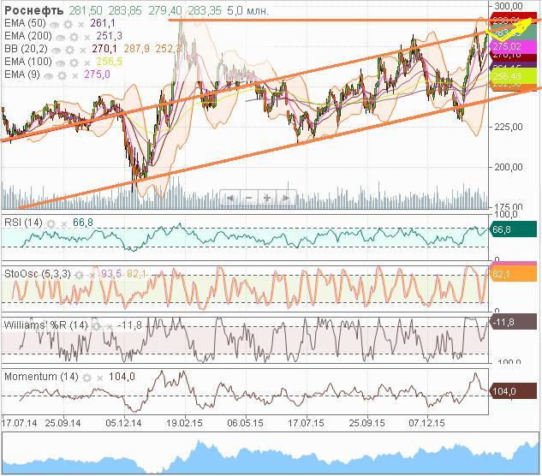Viewport: 542px width, 476px height.
Task: Close the RSI (14) panel
Action: [x=63, y=224]
